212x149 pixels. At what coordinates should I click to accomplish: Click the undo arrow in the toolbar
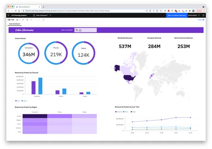(31, 20)
